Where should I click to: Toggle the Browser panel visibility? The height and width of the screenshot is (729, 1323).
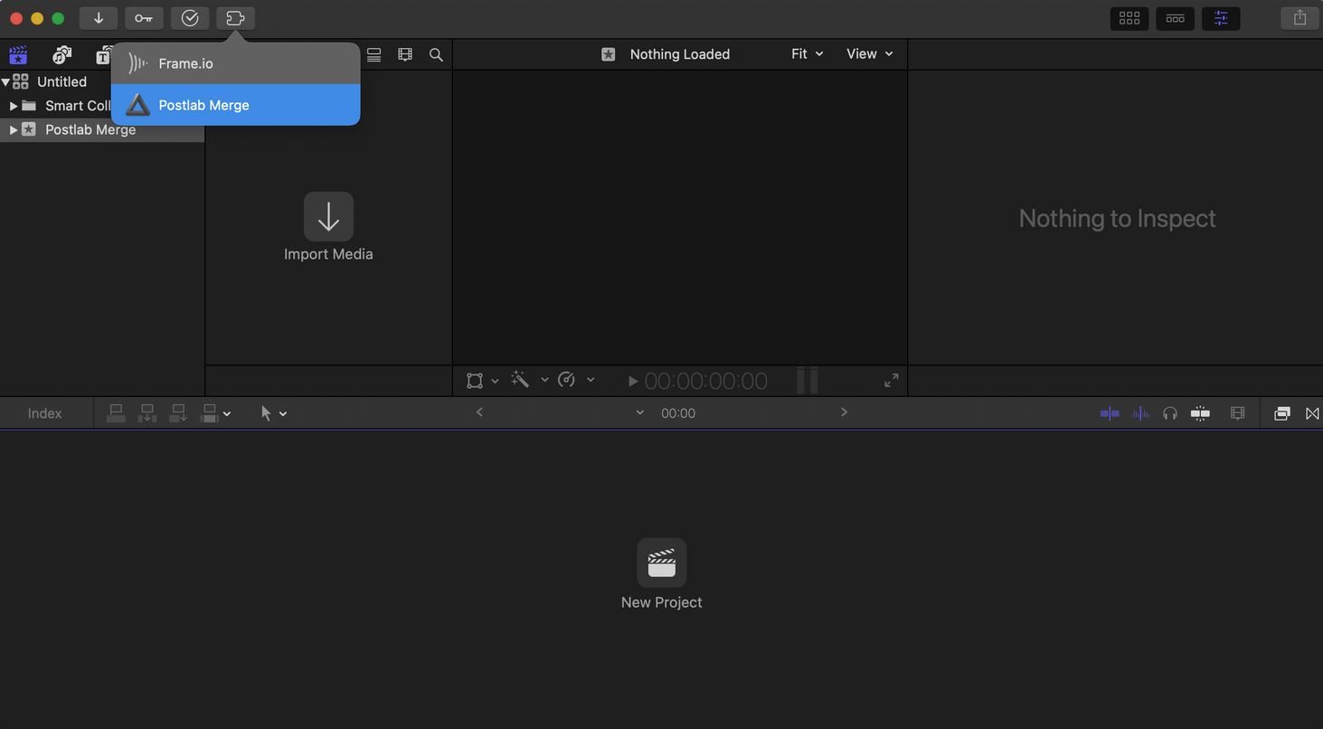[x=1129, y=18]
